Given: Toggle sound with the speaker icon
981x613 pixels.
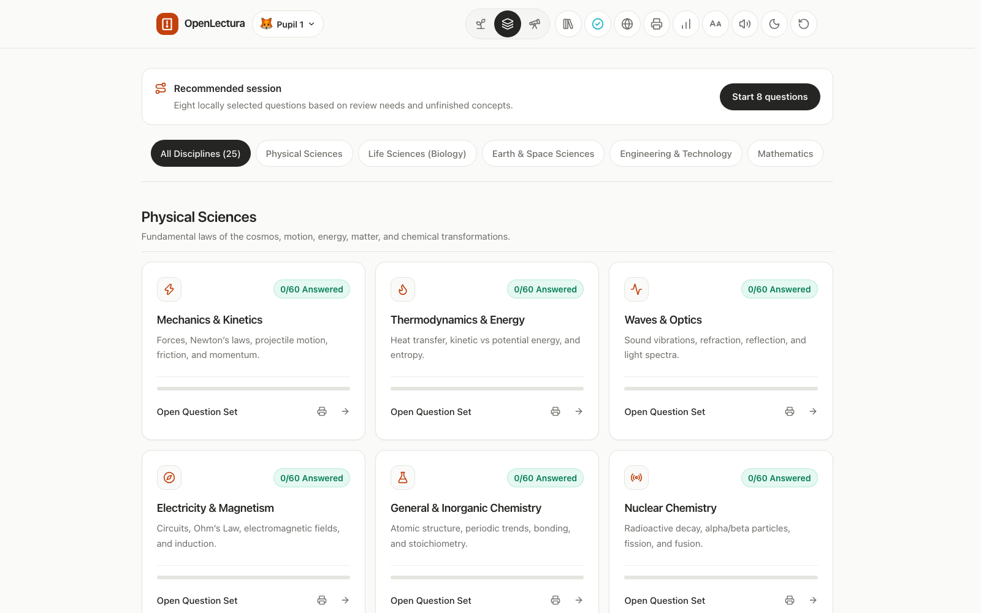Looking at the screenshot, I should 745,24.
